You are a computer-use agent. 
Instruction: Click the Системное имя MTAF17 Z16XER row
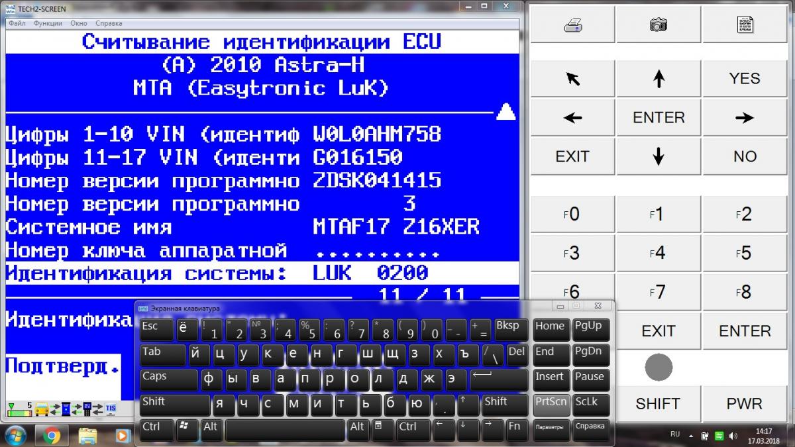click(x=262, y=227)
